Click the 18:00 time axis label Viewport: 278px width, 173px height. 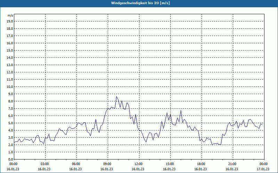click(x=202, y=164)
